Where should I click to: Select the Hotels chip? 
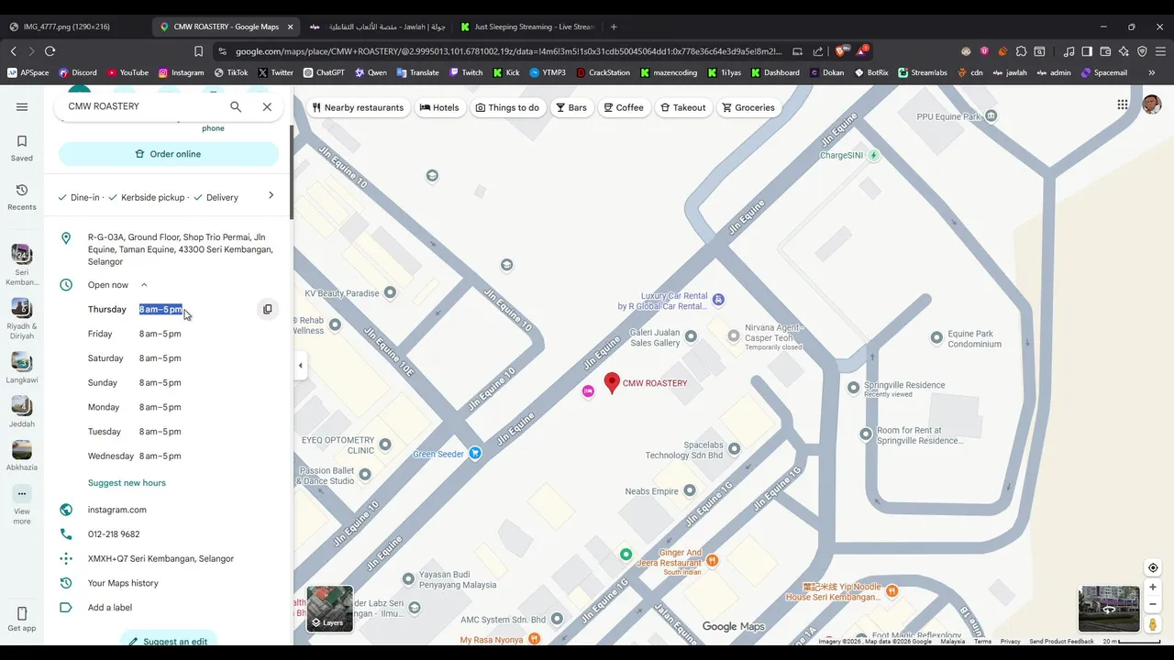point(439,107)
